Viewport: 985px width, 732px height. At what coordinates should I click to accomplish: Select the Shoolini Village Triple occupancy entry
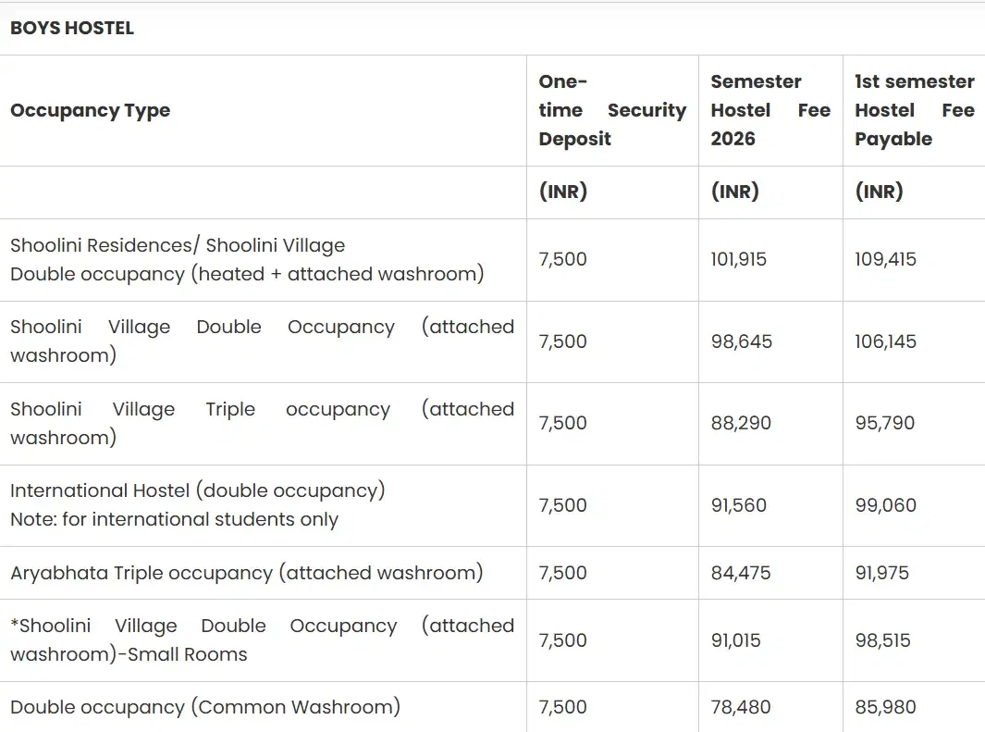point(262,423)
